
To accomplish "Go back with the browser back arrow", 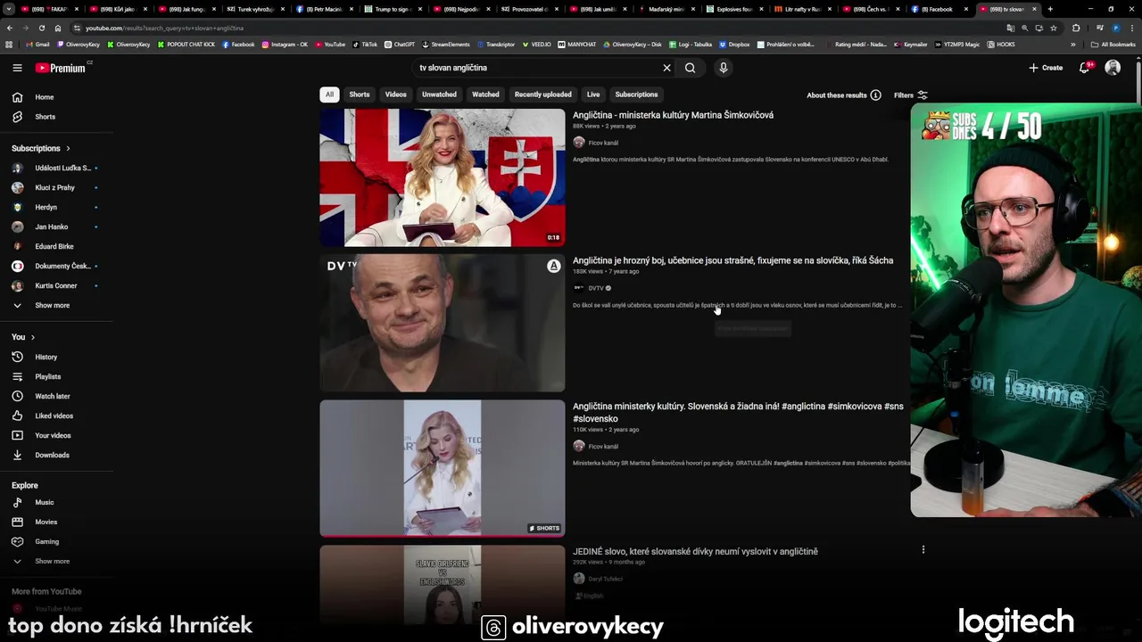I will (10, 28).
